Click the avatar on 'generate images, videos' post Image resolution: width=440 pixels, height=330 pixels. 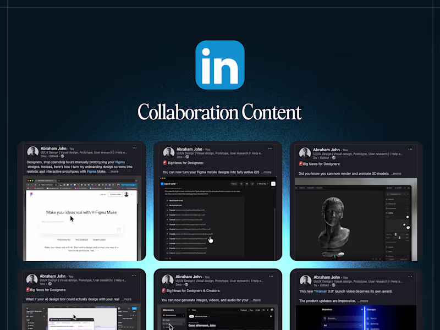tap(168, 280)
